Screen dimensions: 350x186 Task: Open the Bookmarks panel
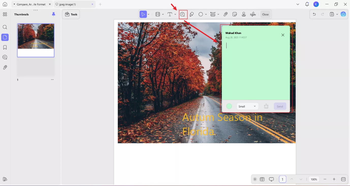point(5,47)
